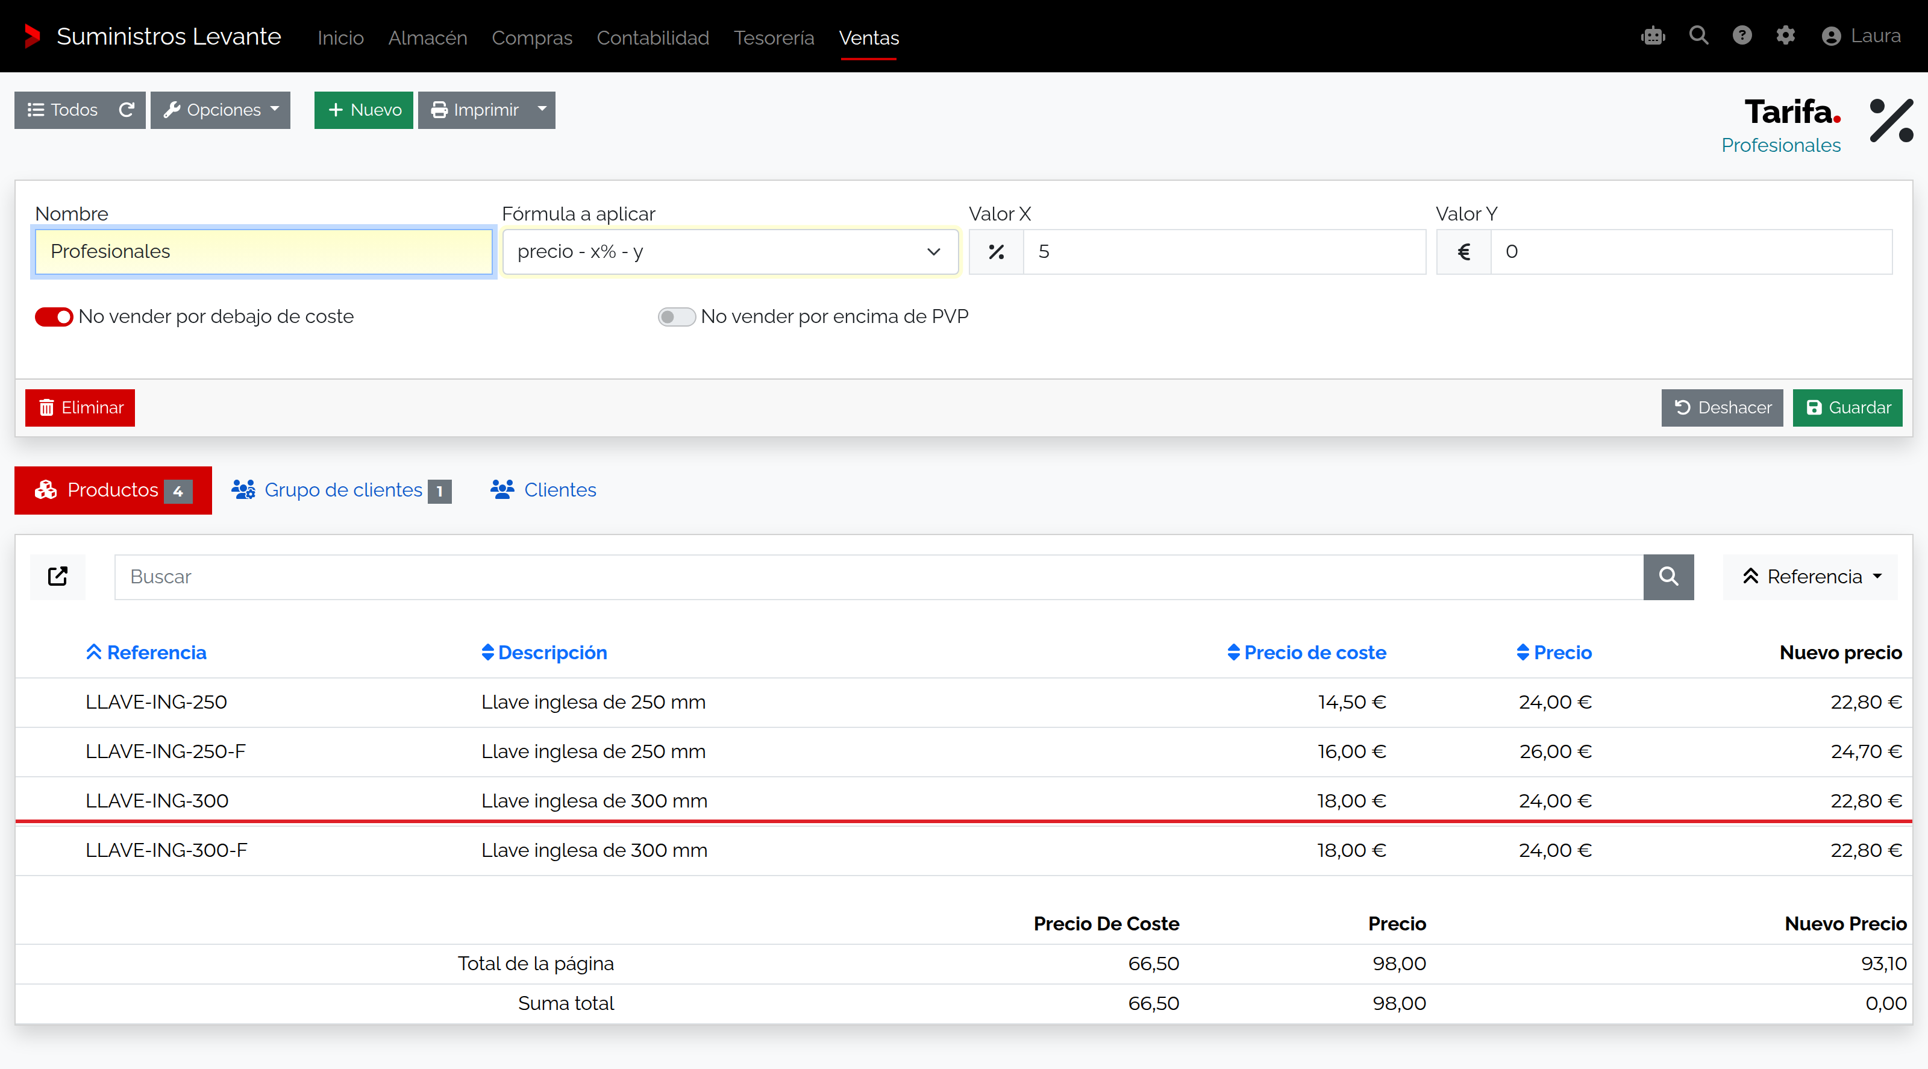Click the large percent Tarifa icon
1928x1069 pixels.
[x=1891, y=120]
